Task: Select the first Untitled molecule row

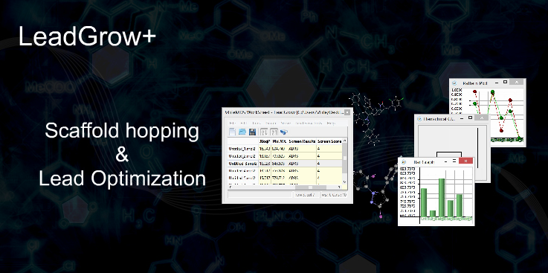Action: pos(285,149)
